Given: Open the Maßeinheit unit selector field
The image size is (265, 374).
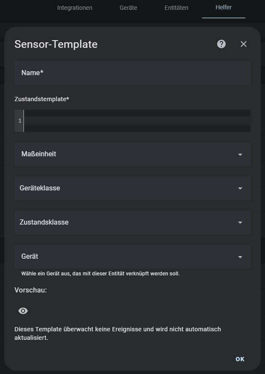Looking at the screenshot, I should [x=132, y=154].
